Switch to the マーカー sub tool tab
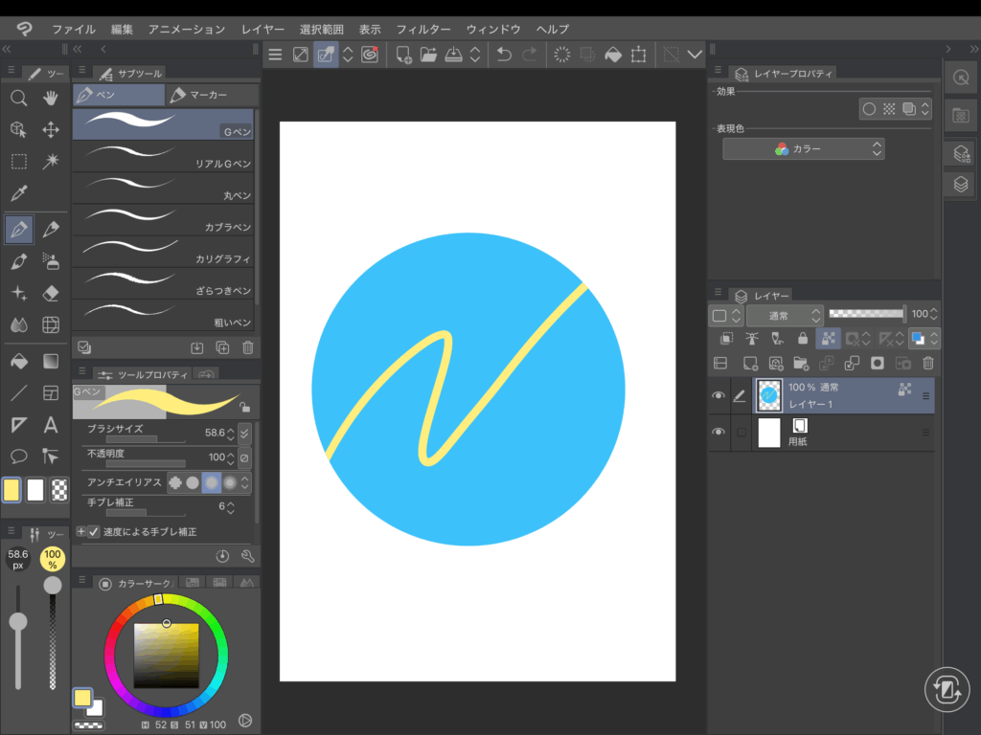This screenshot has height=735, width=981. click(x=211, y=95)
